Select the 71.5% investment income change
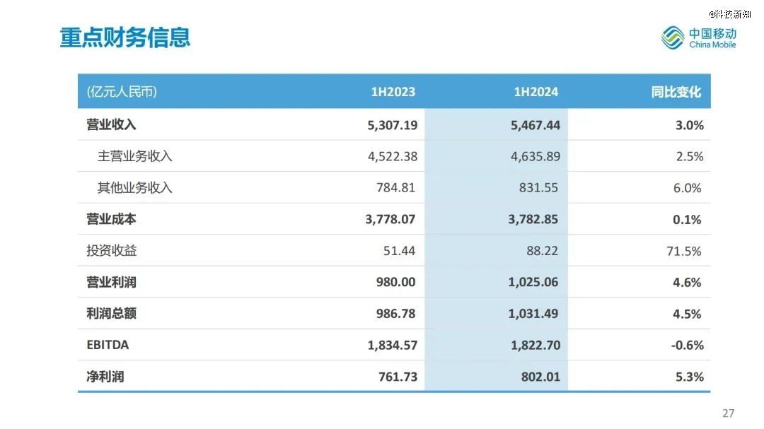 [x=683, y=251]
